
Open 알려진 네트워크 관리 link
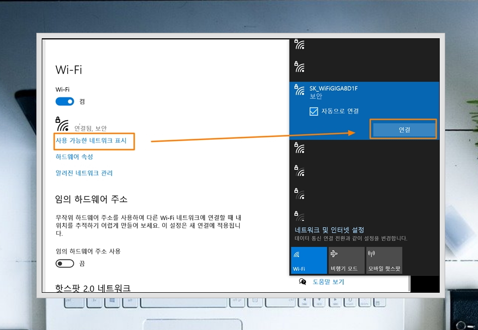[84, 173]
